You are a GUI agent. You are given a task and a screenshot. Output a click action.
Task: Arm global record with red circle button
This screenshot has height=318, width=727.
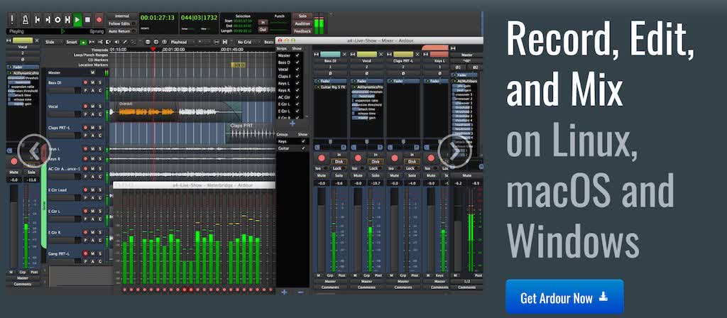pos(99,19)
